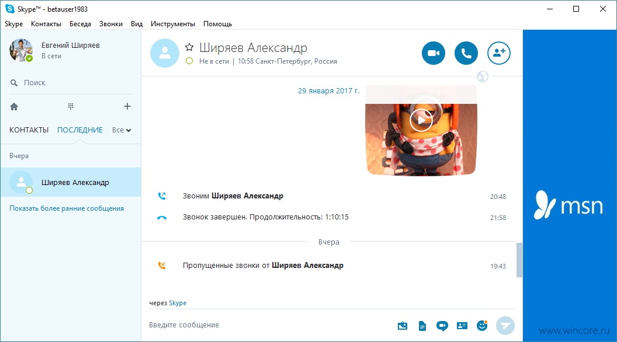Image resolution: width=617 pixels, height=342 pixels.
Task: Send an image via the photo icon
Action: pyautogui.click(x=402, y=326)
